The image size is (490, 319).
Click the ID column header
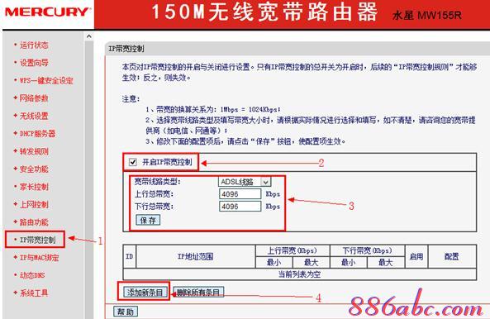(130, 256)
